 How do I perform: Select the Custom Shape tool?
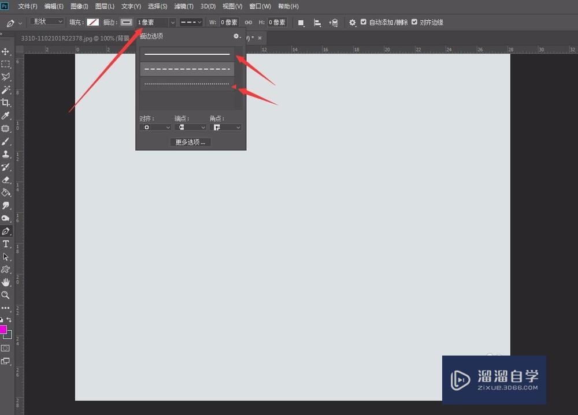(x=6, y=270)
